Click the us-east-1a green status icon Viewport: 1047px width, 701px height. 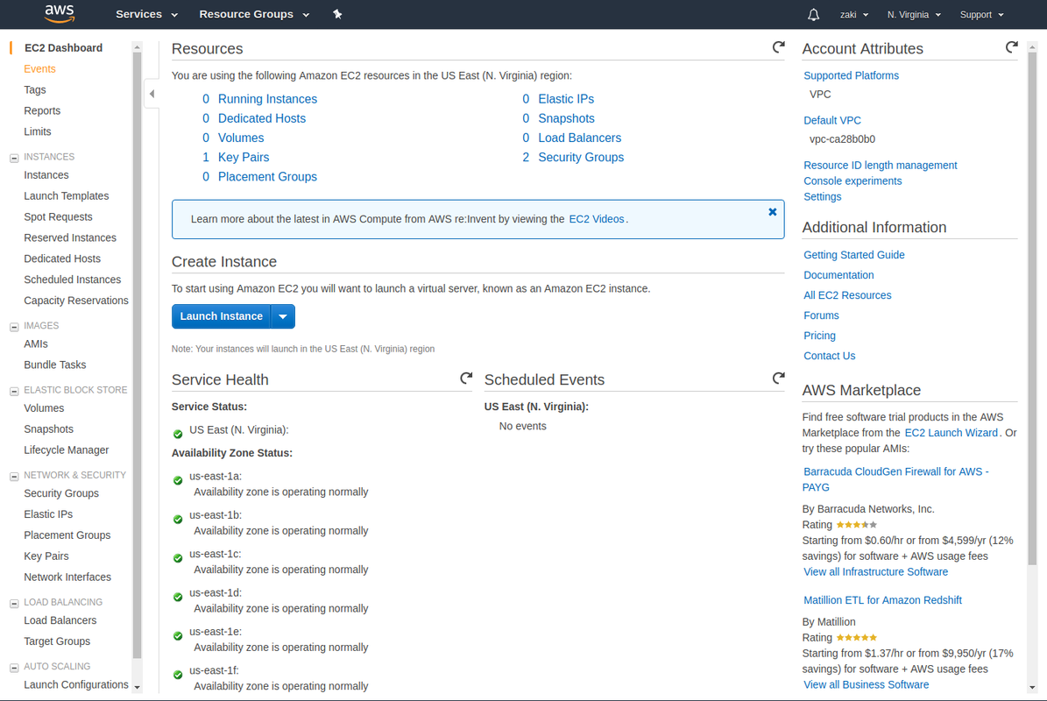click(178, 481)
